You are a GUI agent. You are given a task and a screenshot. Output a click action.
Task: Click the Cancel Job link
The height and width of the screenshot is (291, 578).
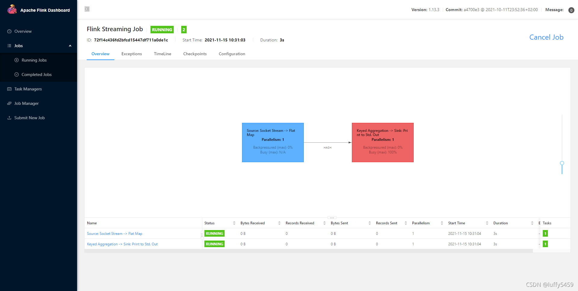click(546, 37)
